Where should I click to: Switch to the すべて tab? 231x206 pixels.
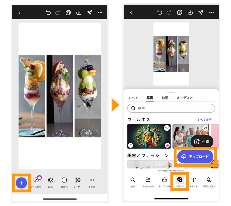click(133, 98)
